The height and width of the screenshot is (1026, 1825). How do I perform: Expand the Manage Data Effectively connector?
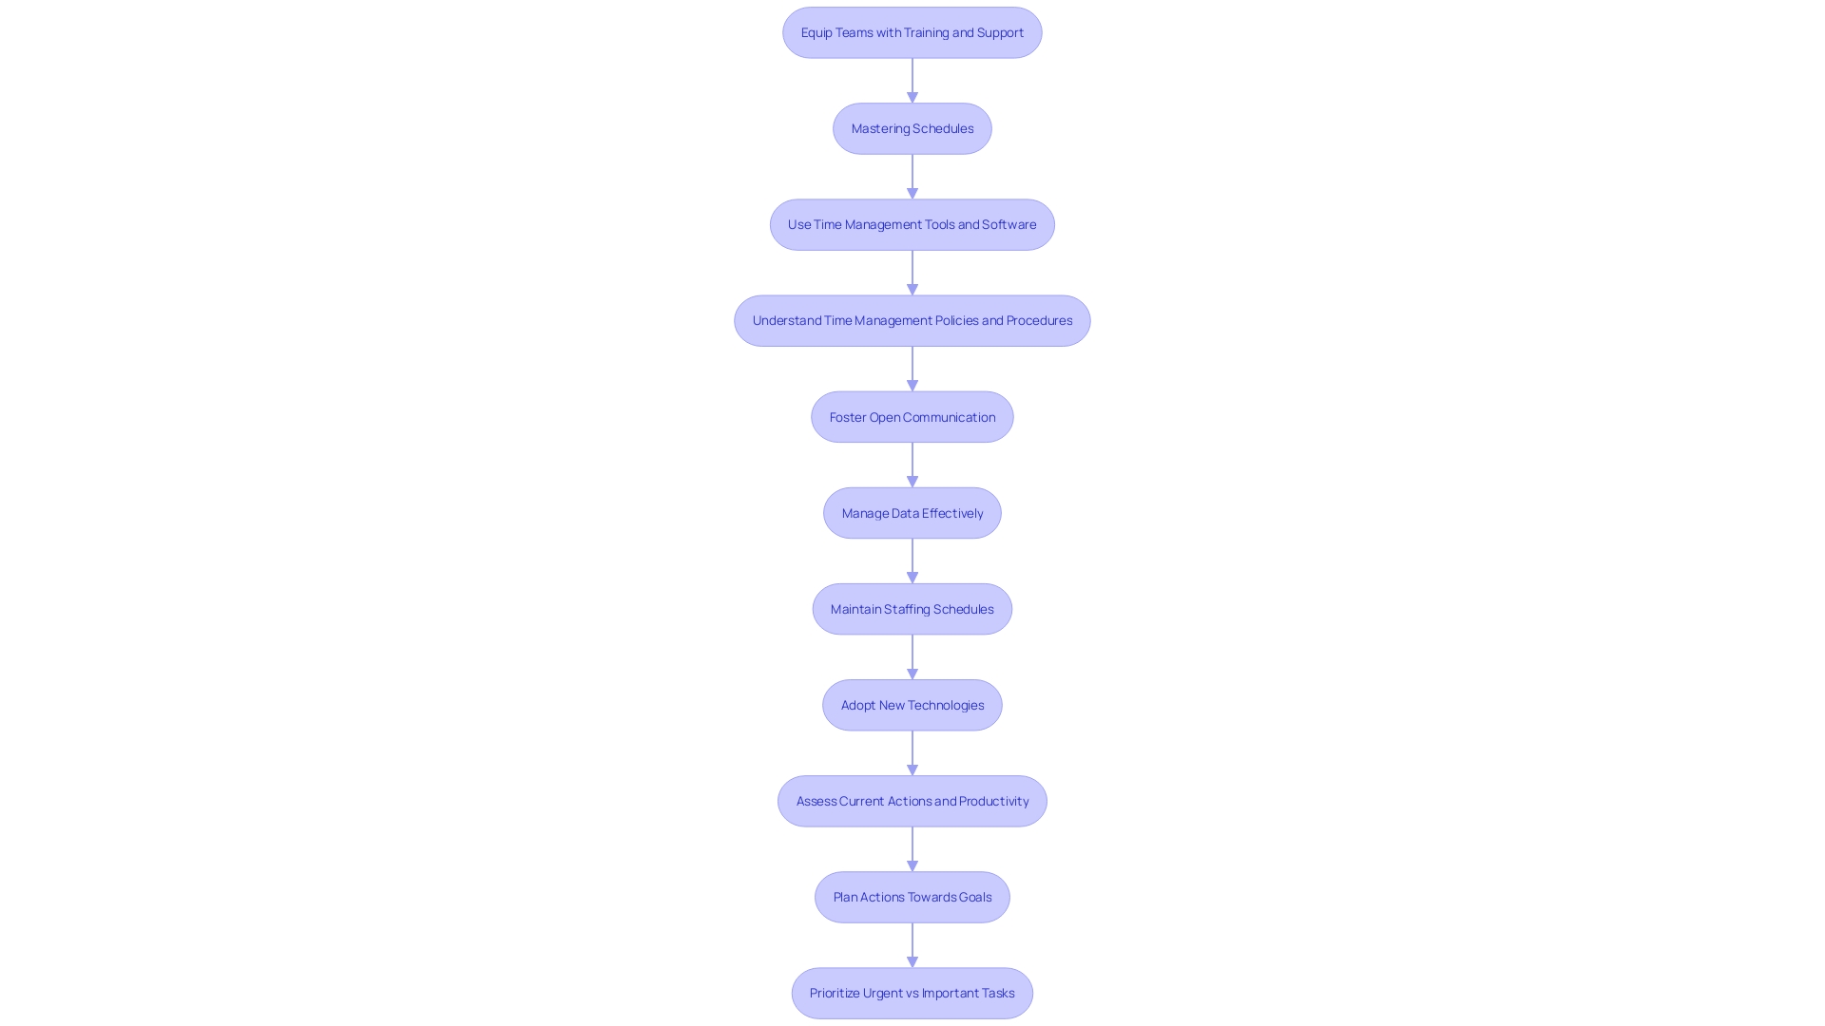(912, 511)
